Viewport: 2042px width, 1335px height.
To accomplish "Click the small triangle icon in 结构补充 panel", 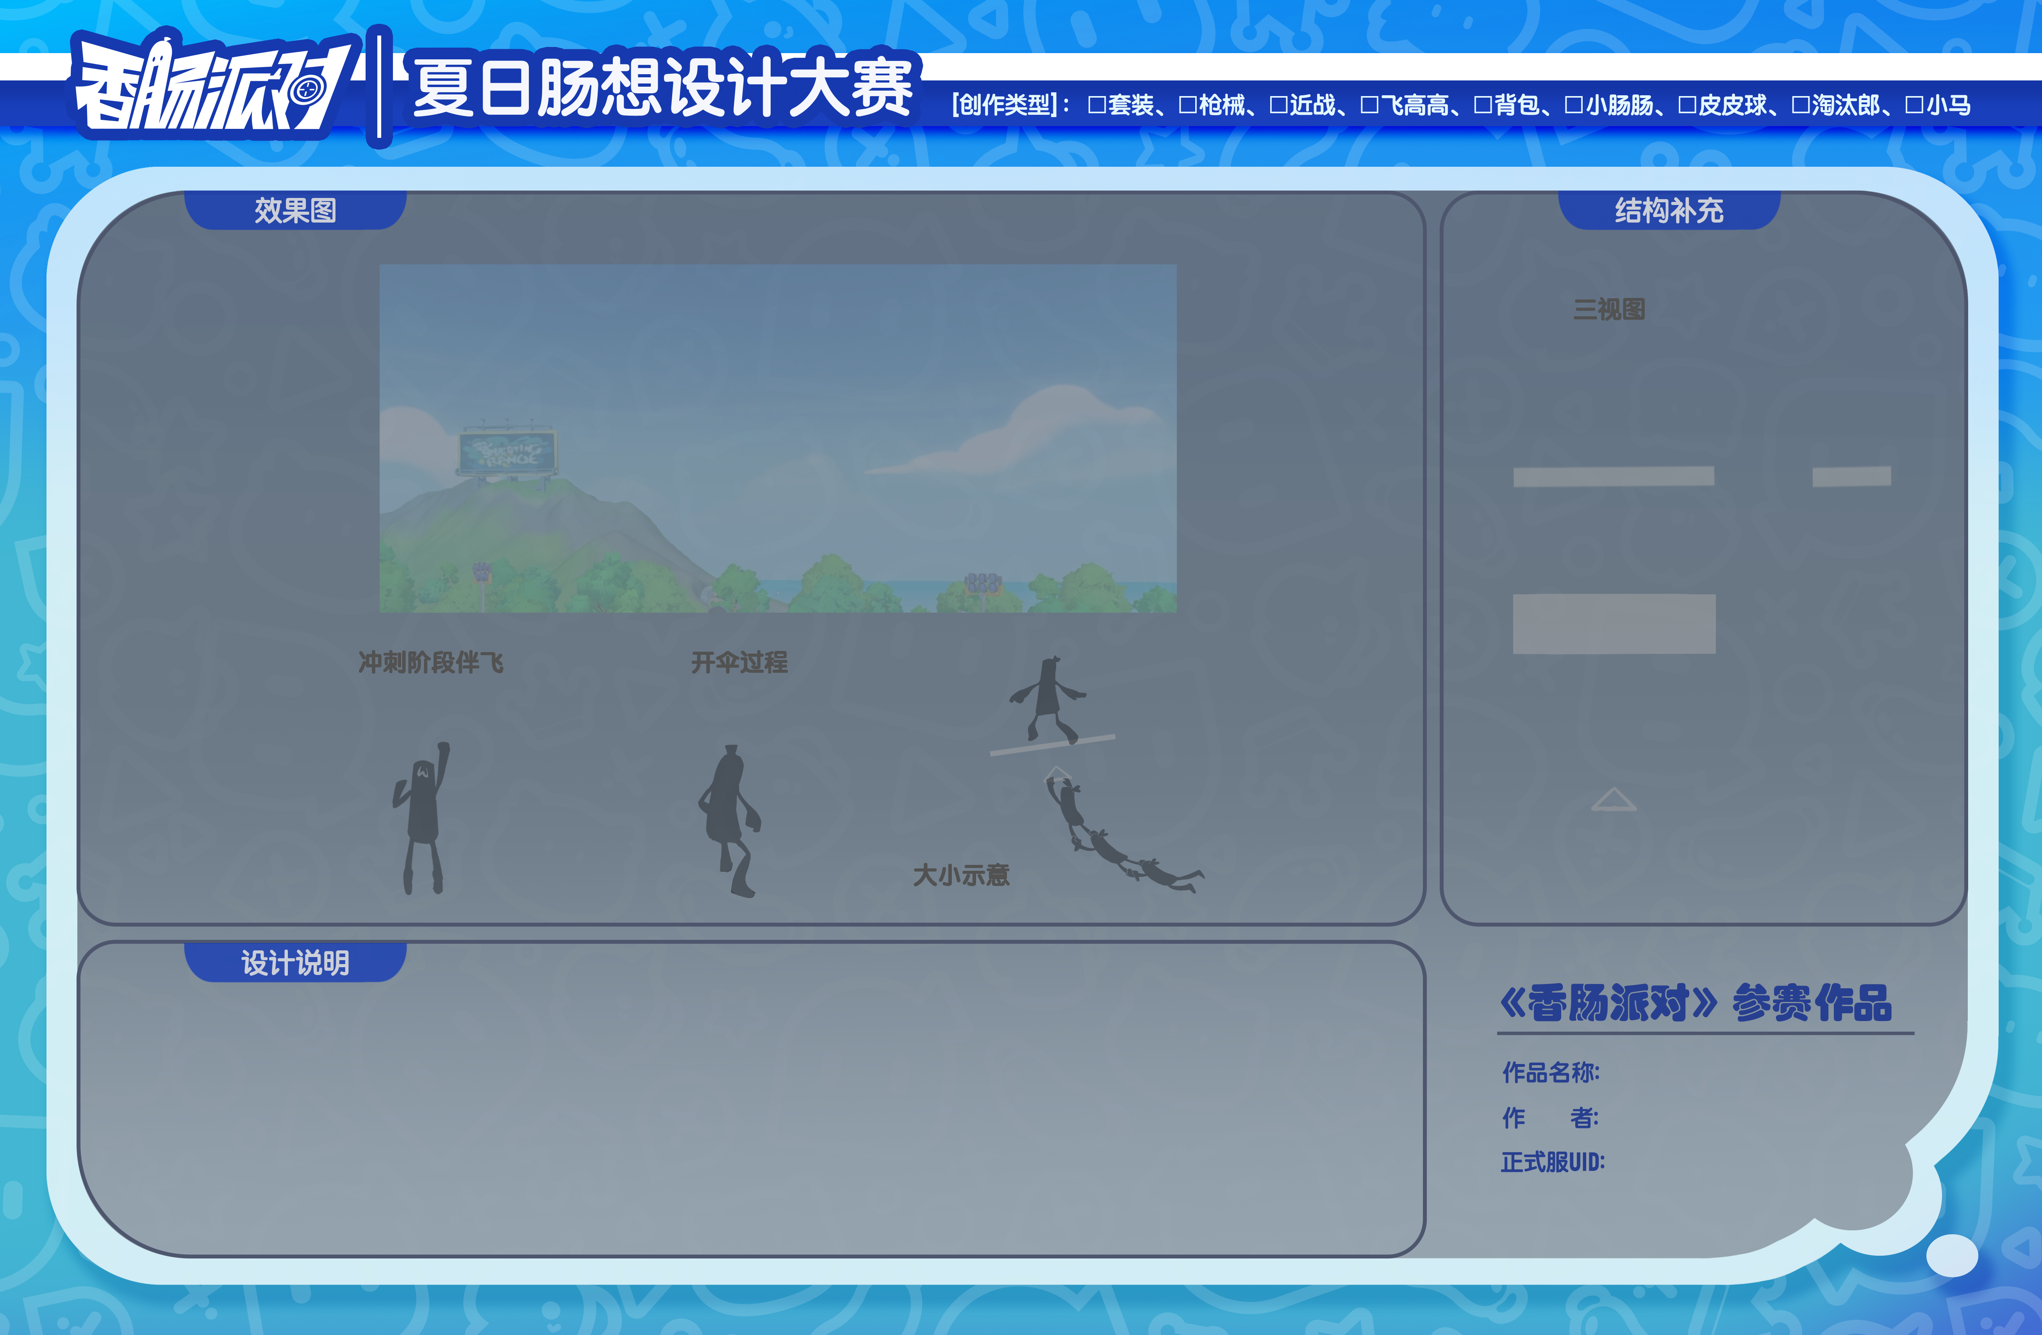I will 1613,800.
